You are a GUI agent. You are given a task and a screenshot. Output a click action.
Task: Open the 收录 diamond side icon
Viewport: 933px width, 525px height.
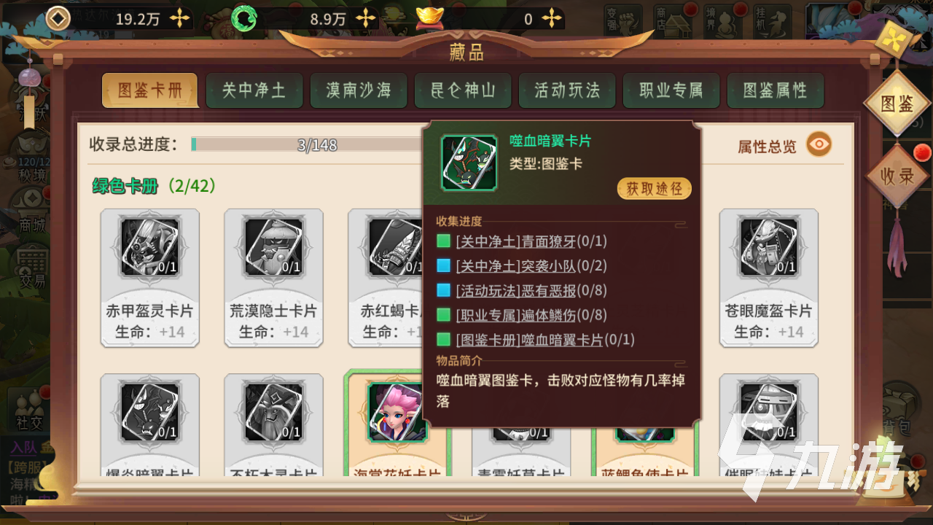pos(897,176)
